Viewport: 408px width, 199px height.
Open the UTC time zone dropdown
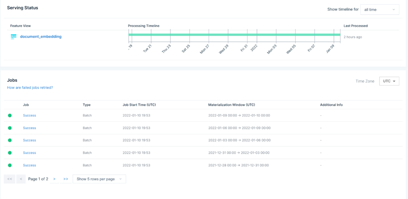point(389,81)
